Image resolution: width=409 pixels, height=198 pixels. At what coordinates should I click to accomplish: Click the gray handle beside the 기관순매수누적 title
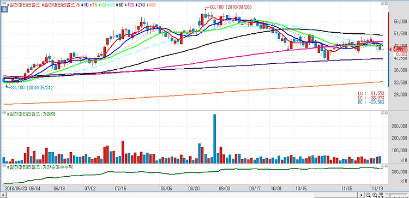(4, 165)
